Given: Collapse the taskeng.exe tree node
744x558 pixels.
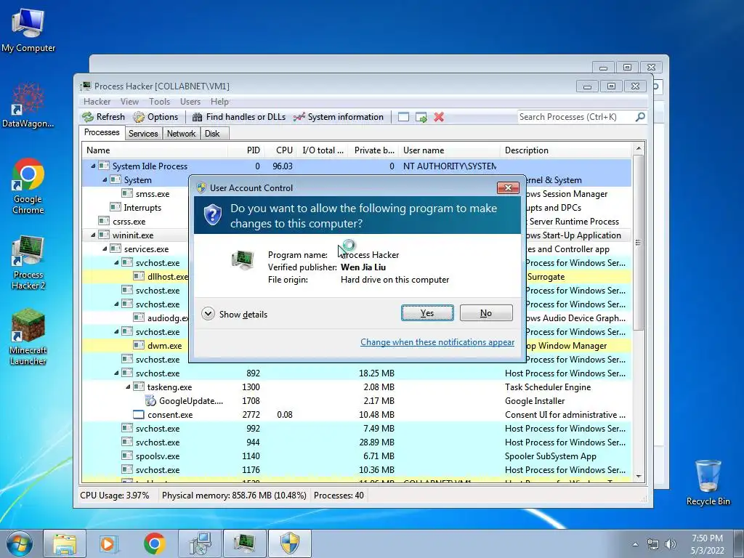Looking at the screenshot, I should [x=128, y=387].
